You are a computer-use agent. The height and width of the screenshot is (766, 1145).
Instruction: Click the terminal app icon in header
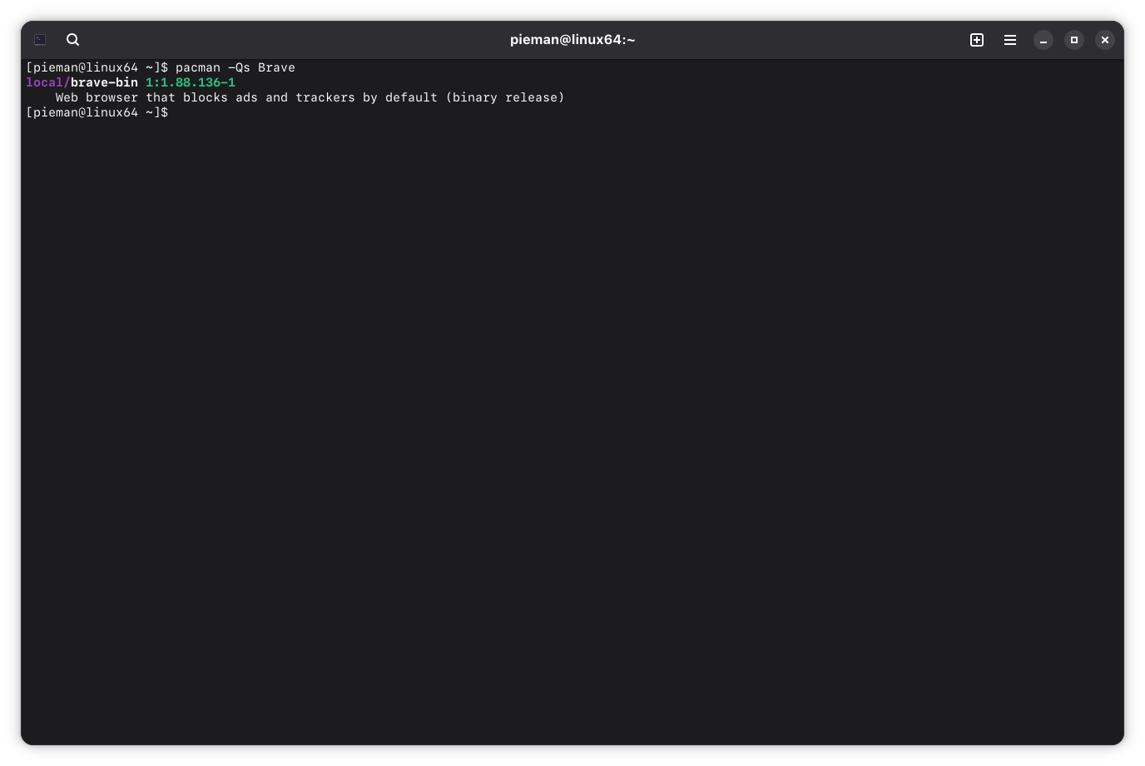pos(40,40)
